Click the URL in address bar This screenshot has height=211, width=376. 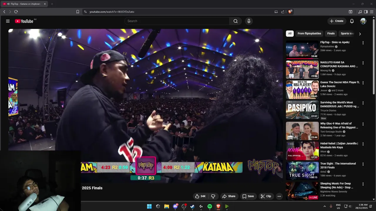(x=112, y=12)
